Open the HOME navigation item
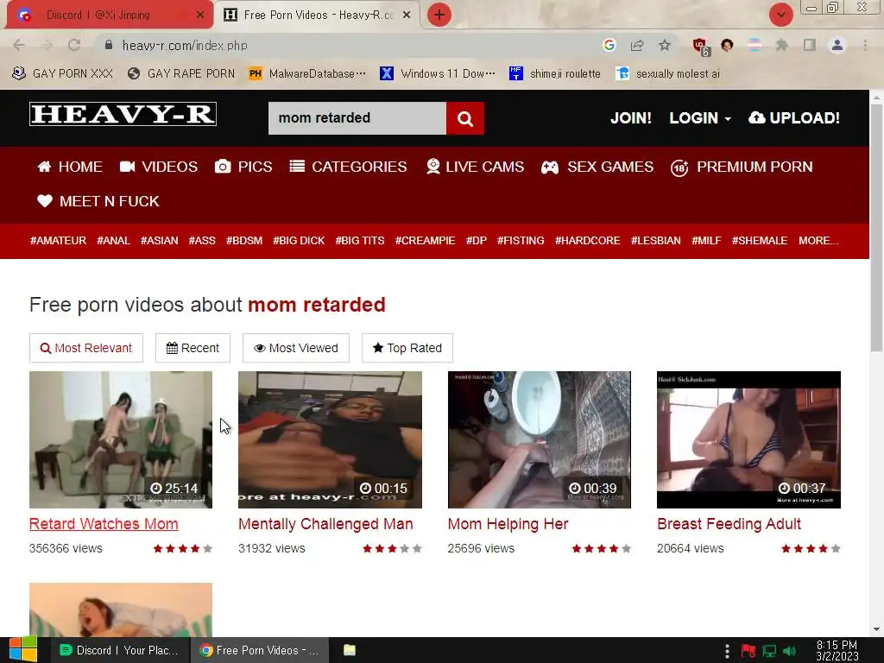884x663 pixels. [x=70, y=167]
